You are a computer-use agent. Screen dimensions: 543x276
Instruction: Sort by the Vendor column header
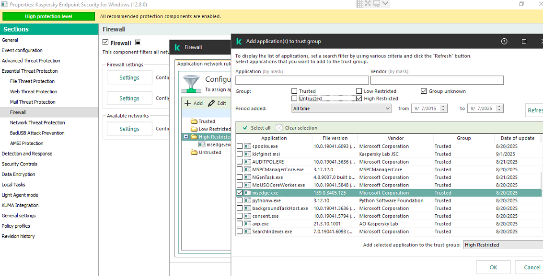[395, 138]
